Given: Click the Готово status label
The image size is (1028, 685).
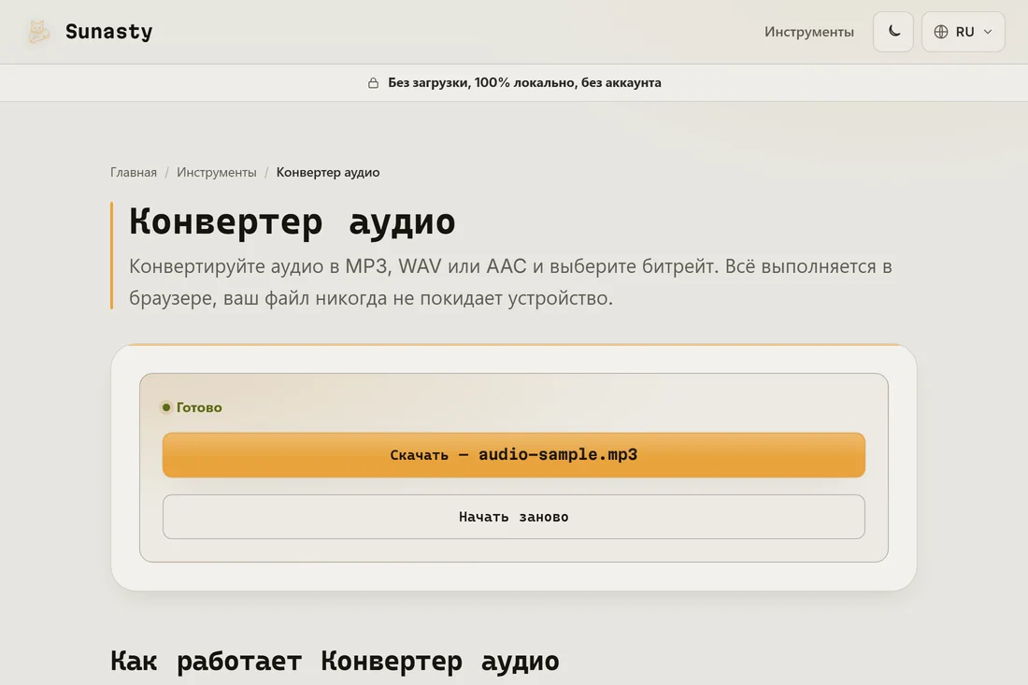Looking at the screenshot, I should [199, 407].
